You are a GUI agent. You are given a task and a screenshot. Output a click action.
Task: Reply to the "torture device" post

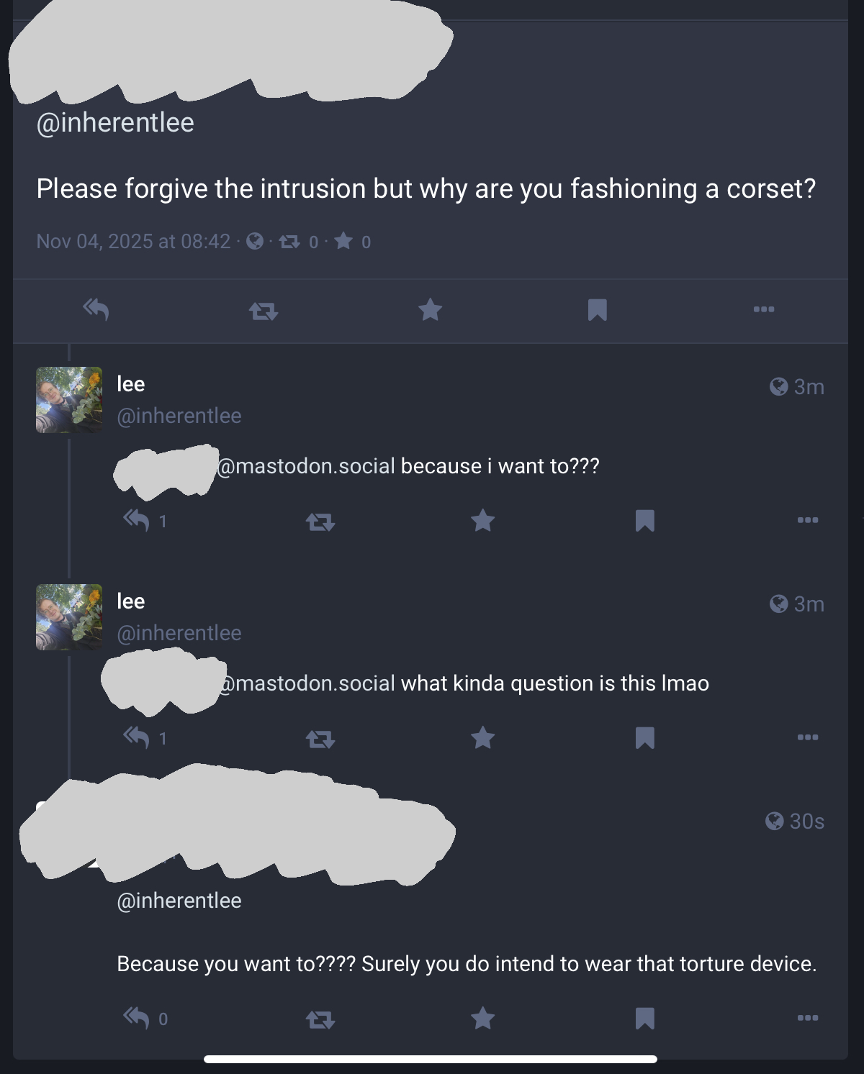[x=136, y=1018]
